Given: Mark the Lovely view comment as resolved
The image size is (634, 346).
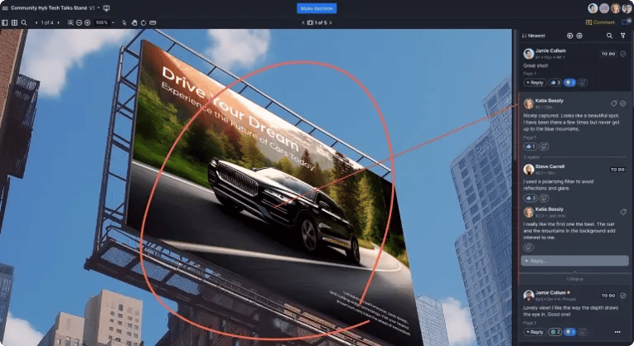Looking at the screenshot, I should tap(623, 296).
